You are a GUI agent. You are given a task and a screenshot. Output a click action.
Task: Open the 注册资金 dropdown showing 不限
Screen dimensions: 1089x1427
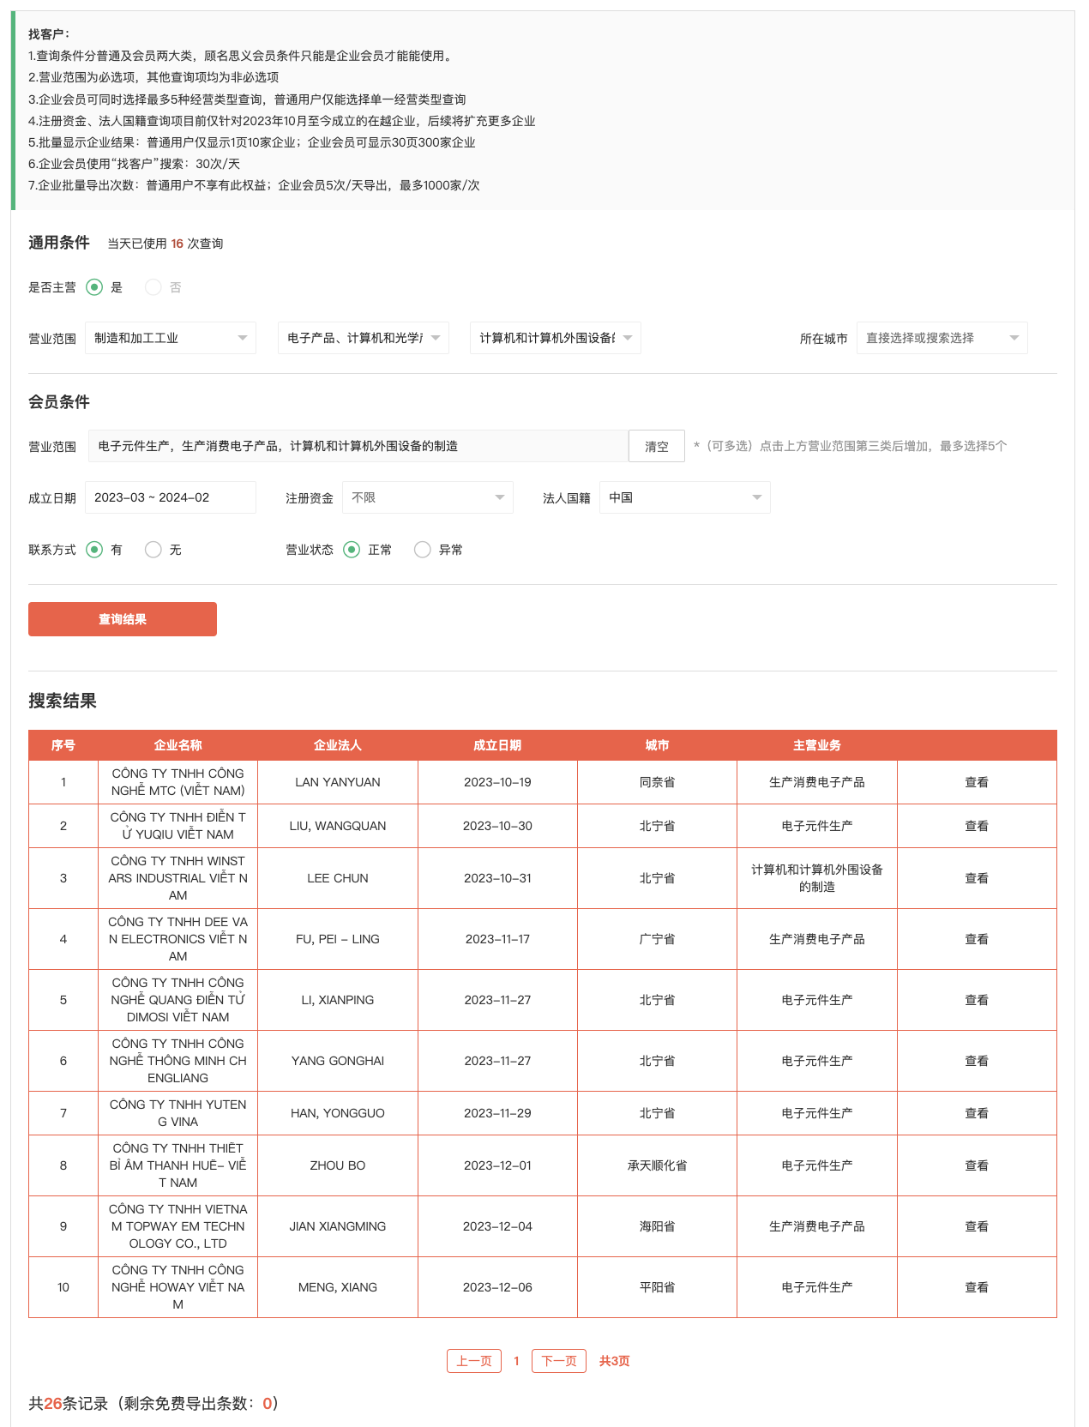pos(428,497)
